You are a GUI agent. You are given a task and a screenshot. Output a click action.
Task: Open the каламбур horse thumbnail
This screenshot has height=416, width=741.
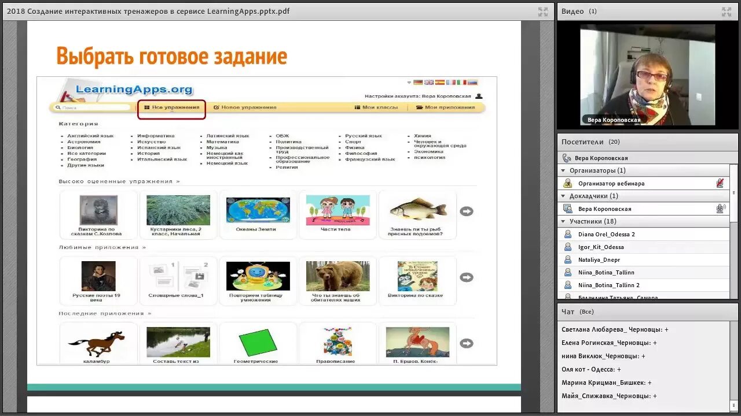pyautogui.click(x=98, y=344)
